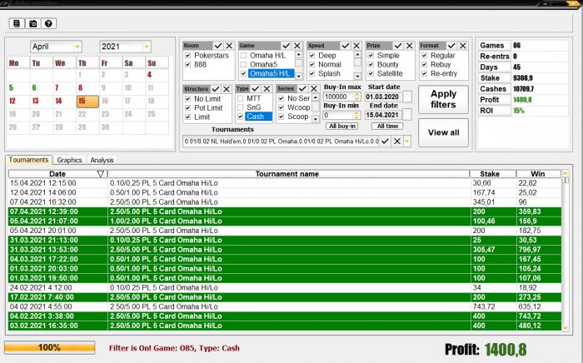Viewport: 583px width, 363px height.
Task: Uncheck all in the Room filter
Action: (x=229, y=46)
